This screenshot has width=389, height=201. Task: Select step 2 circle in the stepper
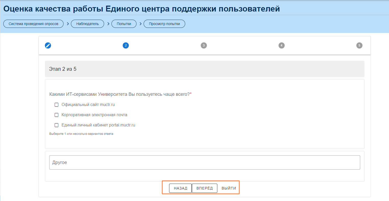(x=126, y=45)
